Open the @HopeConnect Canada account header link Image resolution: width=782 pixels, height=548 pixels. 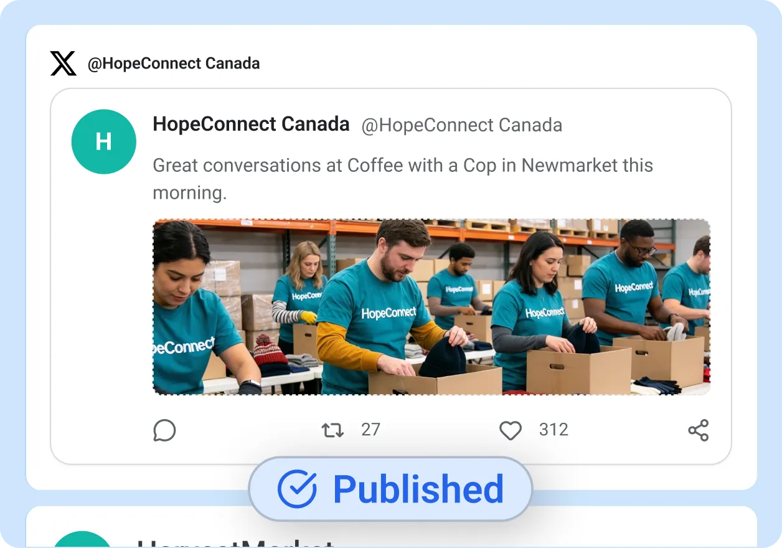pyautogui.click(x=174, y=64)
